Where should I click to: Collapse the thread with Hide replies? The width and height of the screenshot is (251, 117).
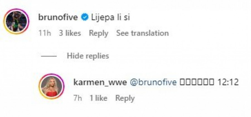[88, 56]
